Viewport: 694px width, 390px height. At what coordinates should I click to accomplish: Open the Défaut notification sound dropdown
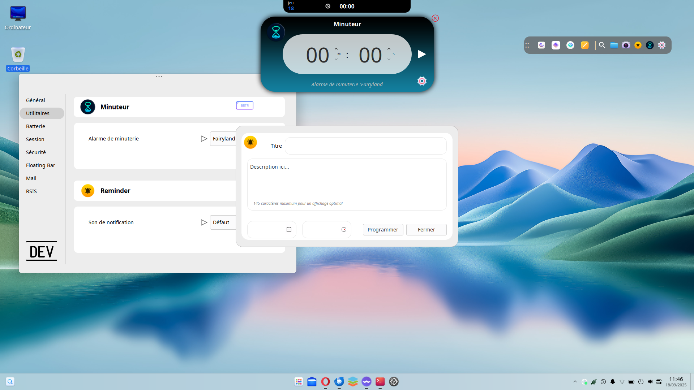223,222
